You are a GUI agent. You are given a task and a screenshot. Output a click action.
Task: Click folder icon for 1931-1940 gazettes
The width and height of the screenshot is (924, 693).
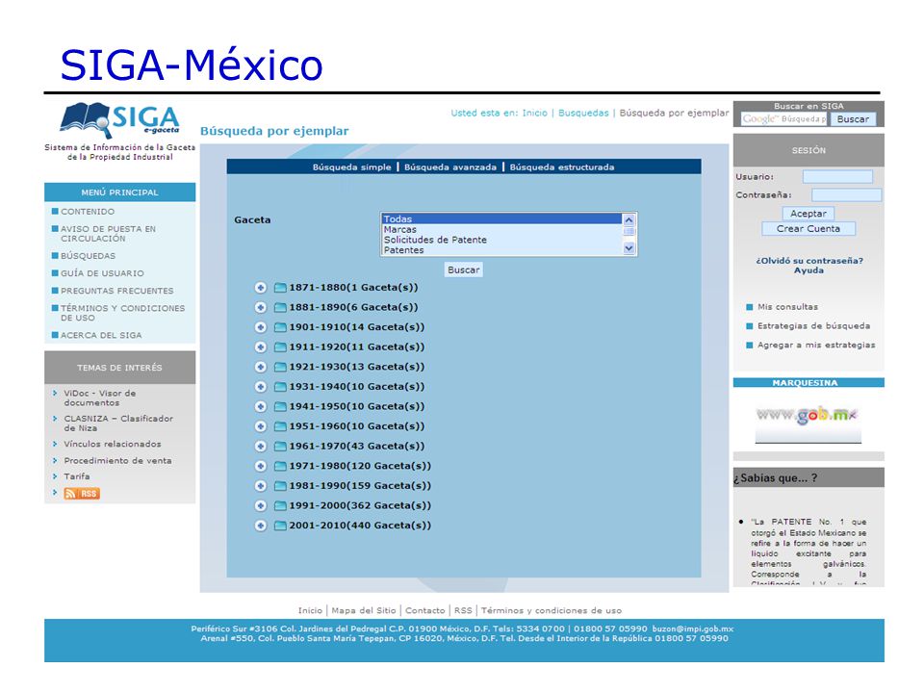(x=280, y=387)
